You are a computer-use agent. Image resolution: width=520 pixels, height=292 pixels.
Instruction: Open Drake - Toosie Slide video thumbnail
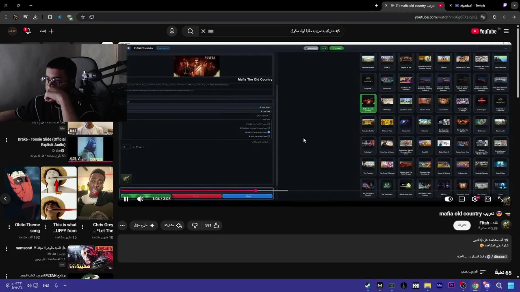(x=90, y=149)
